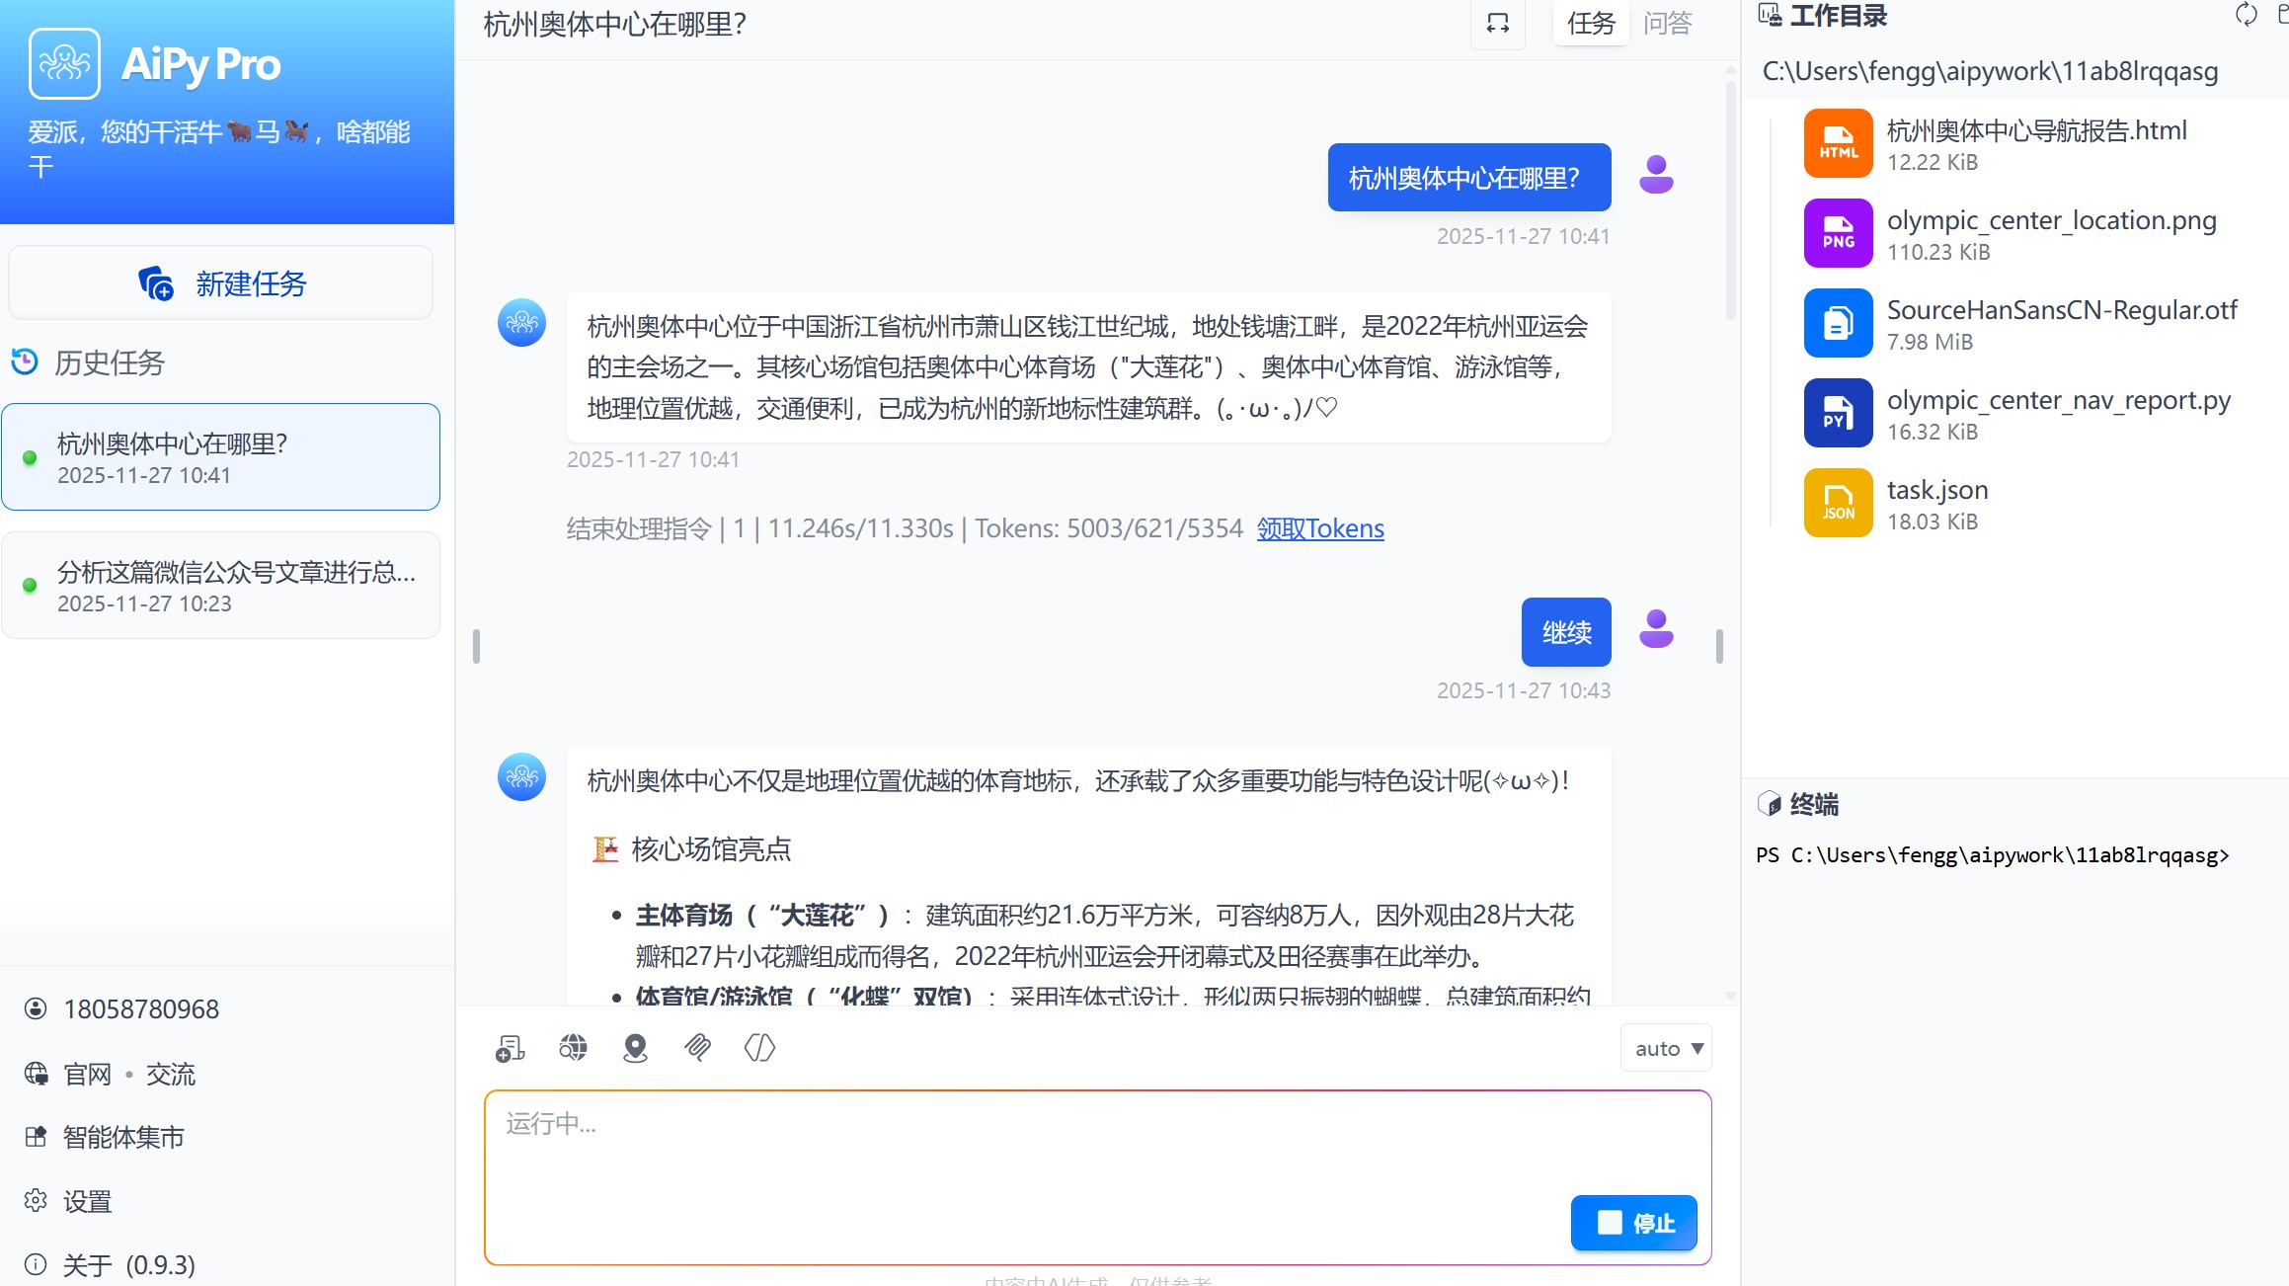Toggle the chat width expand control
This screenshot has height=1286, width=2289.
click(x=1497, y=24)
